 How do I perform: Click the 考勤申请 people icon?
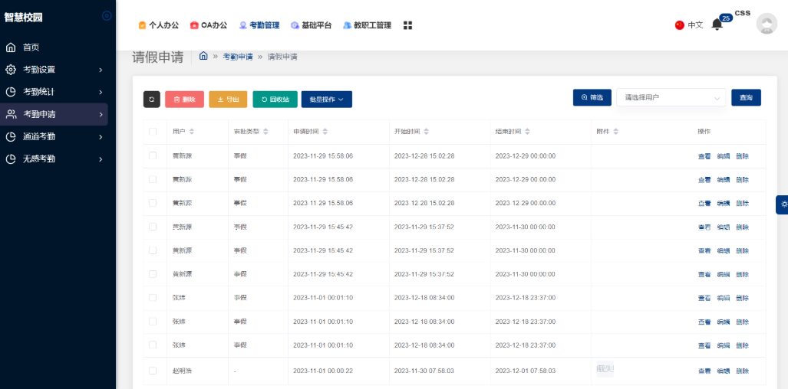pos(11,114)
